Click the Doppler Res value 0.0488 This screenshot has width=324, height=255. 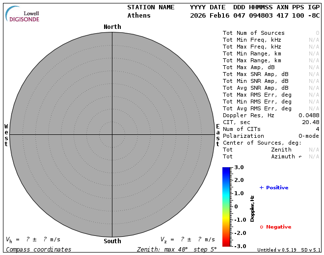[309, 115]
